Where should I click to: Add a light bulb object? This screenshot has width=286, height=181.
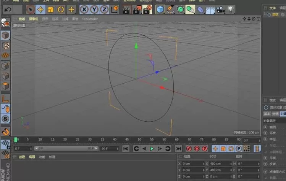click(231, 10)
